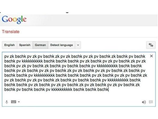The width and height of the screenshot is (158, 119).
Task: Click empty space below the entered text
Action: (78, 96)
